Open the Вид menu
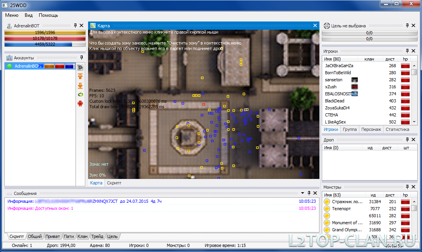The width and height of the screenshot is (422, 252). [x=29, y=15]
